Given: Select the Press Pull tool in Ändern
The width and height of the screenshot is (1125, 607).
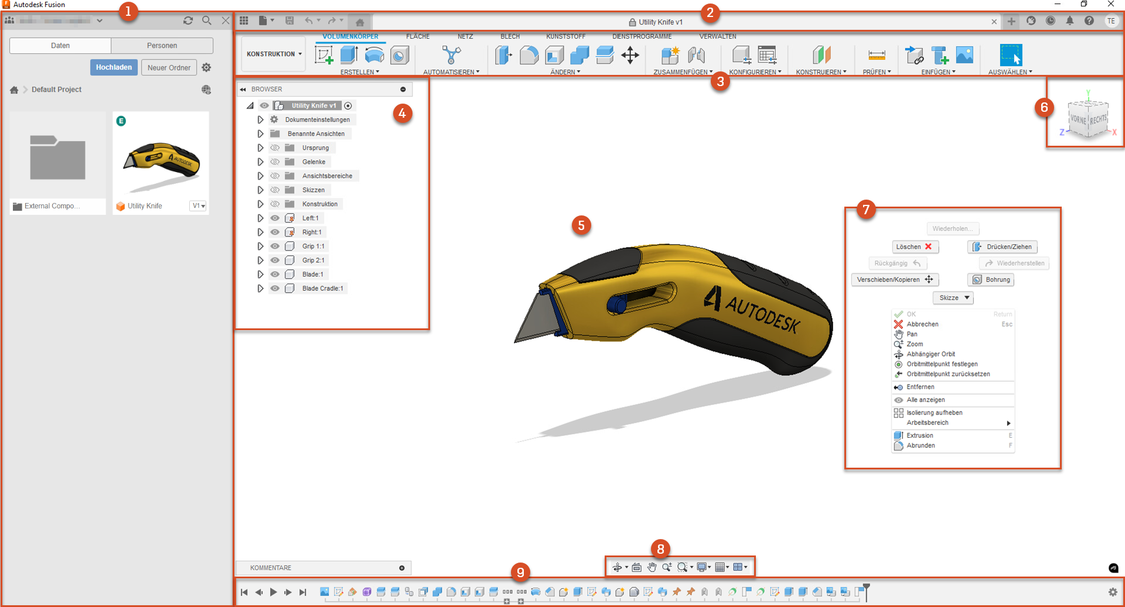Looking at the screenshot, I should [x=504, y=55].
